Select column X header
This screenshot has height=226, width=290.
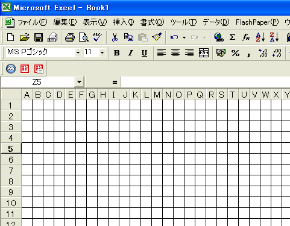276,95
